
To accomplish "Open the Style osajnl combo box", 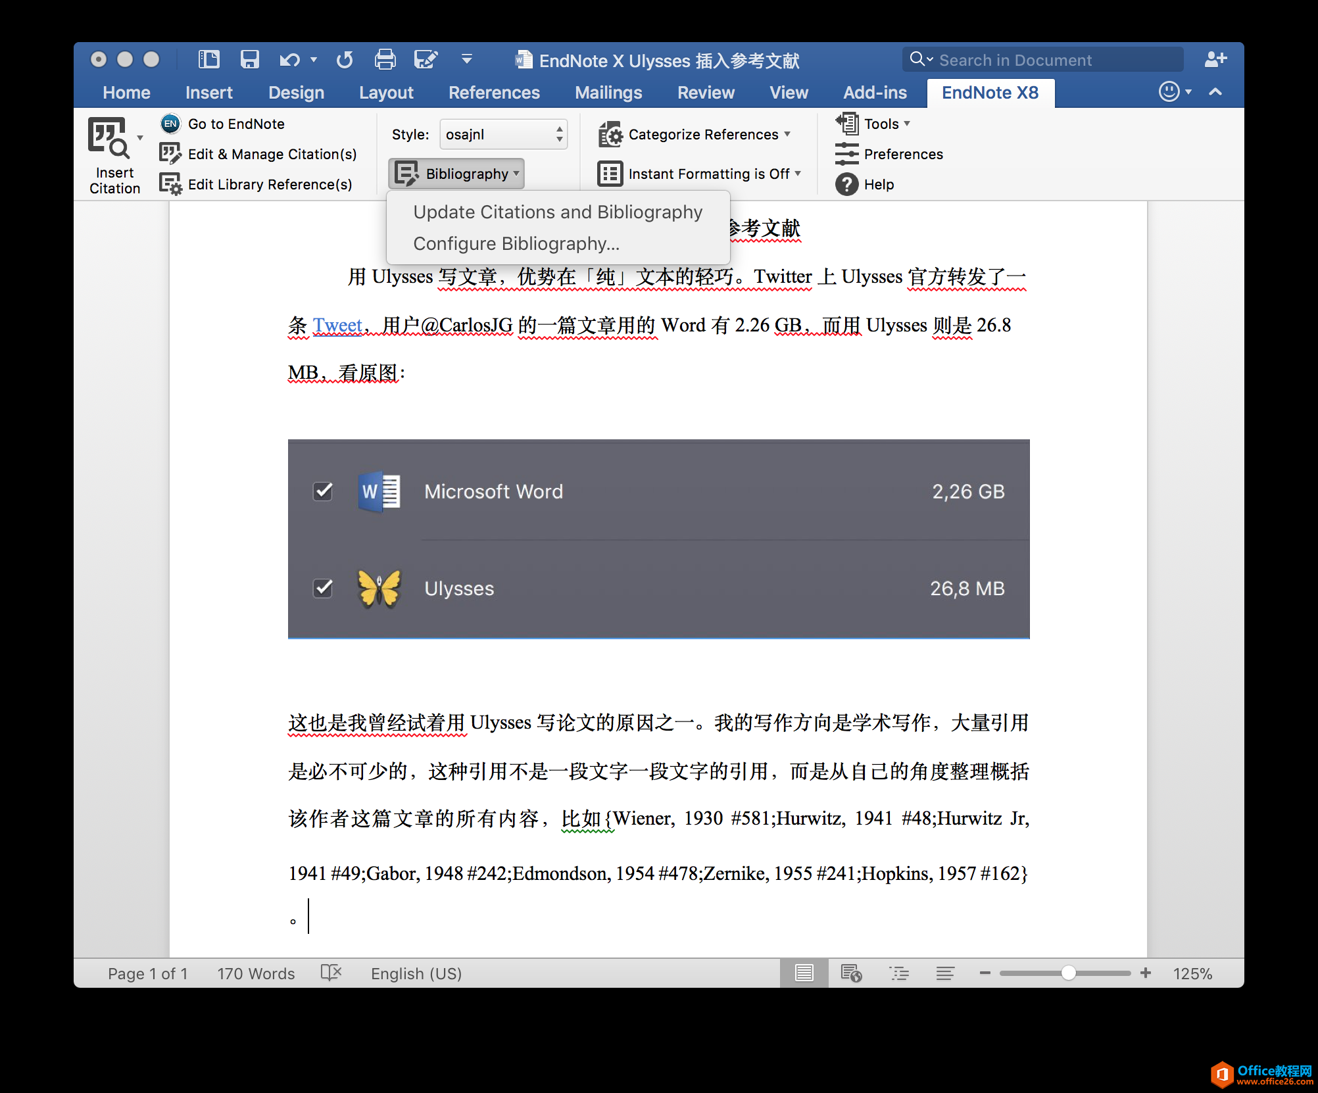I will pyautogui.click(x=503, y=134).
